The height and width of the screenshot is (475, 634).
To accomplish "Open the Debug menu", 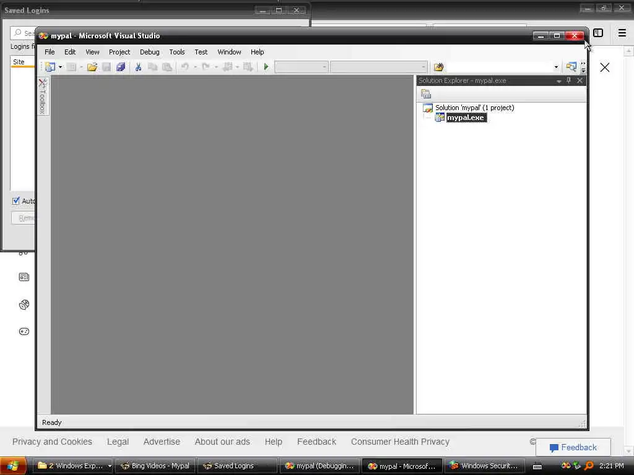I will pyautogui.click(x=150, y=52).
